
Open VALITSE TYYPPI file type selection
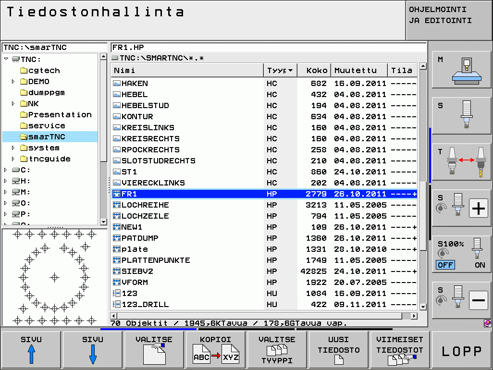click(x=277, y=349)
